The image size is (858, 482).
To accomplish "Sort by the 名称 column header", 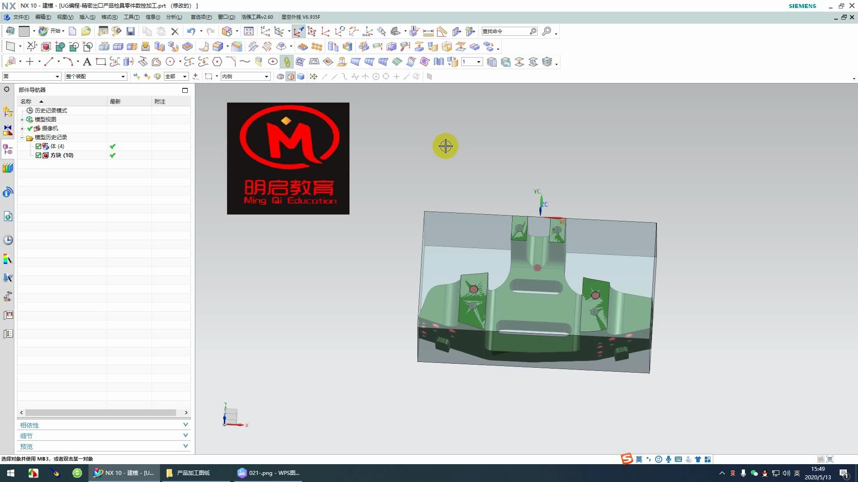I will [27, 102].
